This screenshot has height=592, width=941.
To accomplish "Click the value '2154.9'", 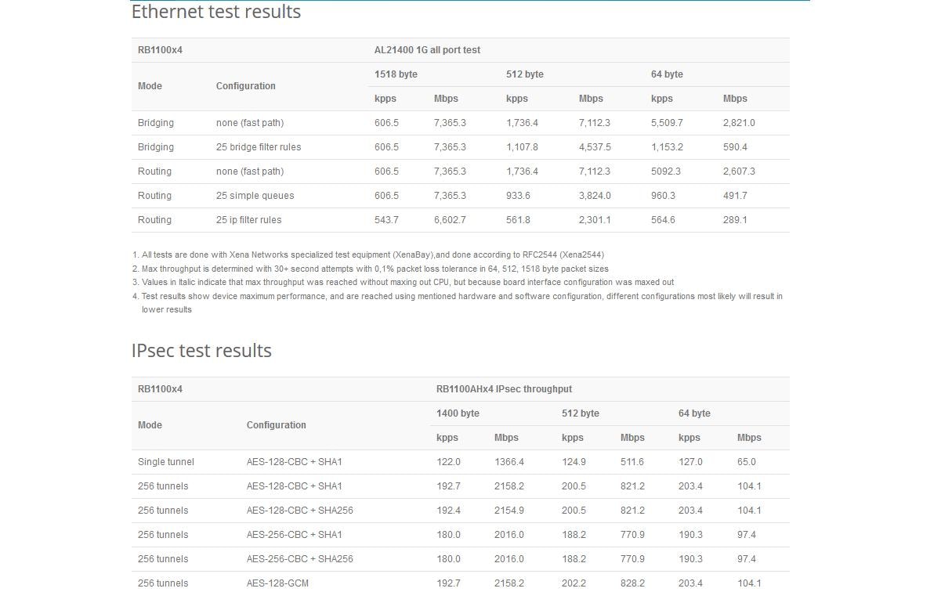I will tap(509, 511).
